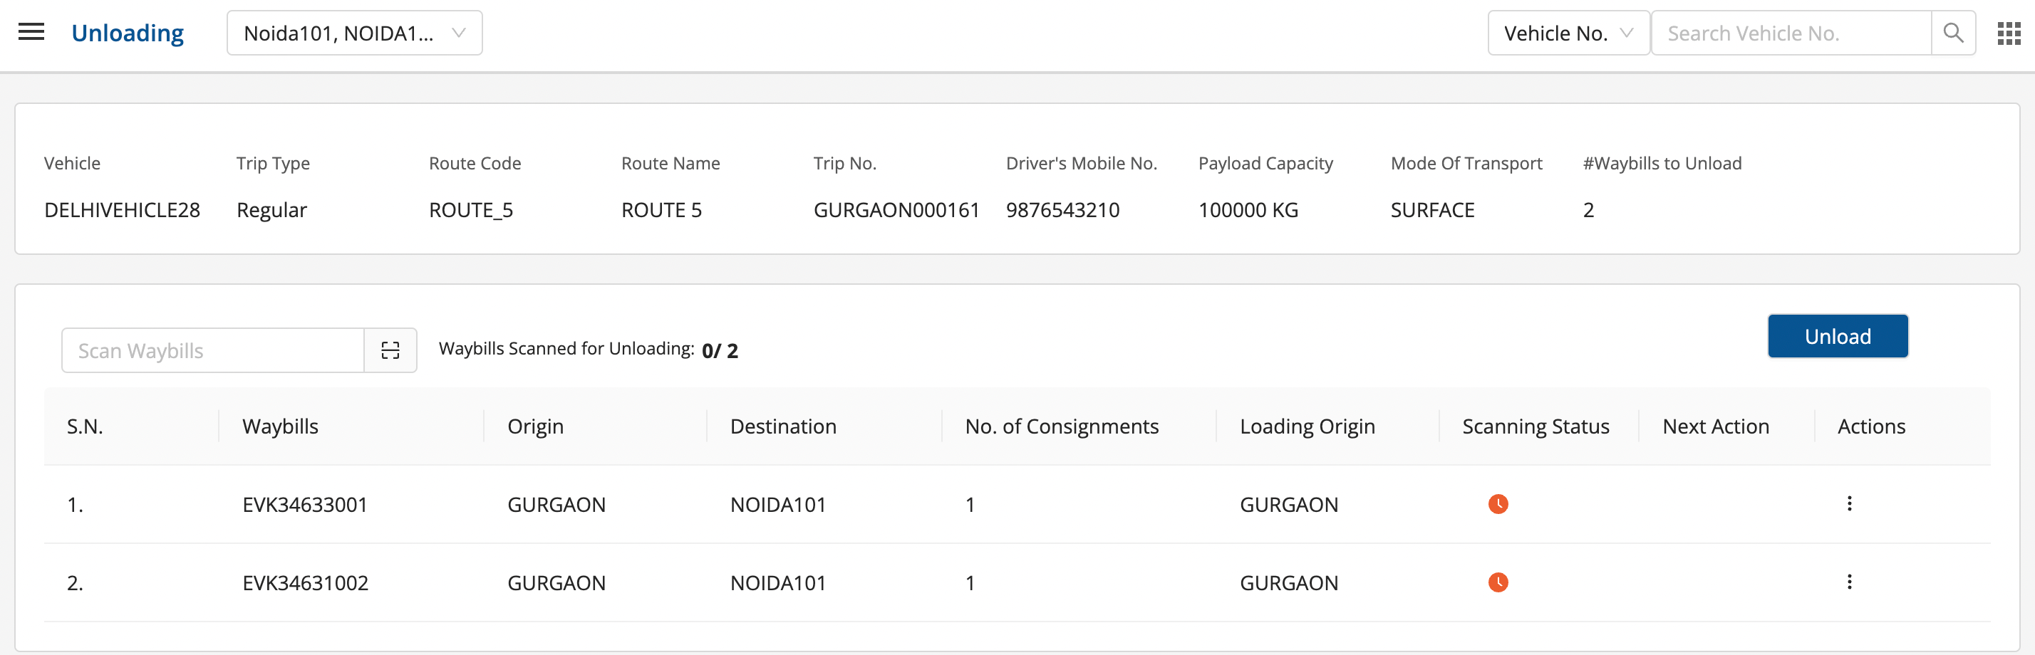The width and height of the screenshot is (2035, 655).
Task: Click the search magnifier icon
Action: [x=1953, y=33]
